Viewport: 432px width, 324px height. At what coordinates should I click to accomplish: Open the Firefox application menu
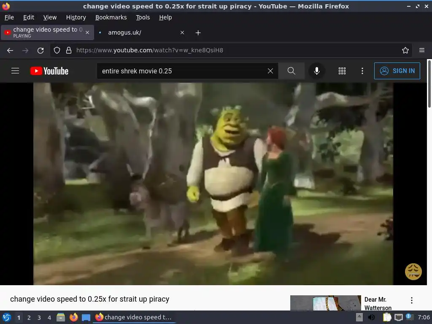[x=422, y=50]
